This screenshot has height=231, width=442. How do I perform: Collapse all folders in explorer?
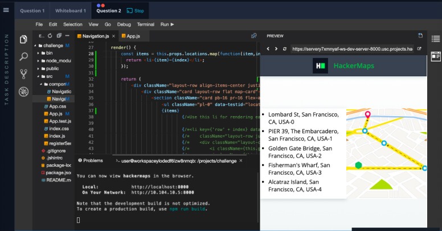tap(59, 35)
